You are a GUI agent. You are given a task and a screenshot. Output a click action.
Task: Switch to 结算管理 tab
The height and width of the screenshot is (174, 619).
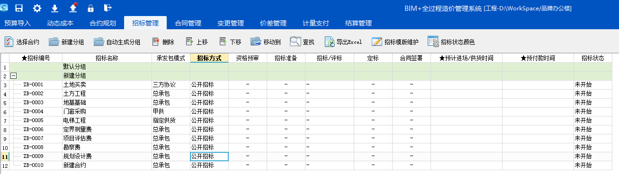[x=359, y=23]
